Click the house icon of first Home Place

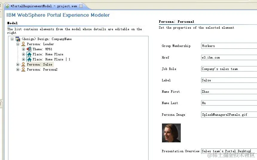(x=29, y=54)
